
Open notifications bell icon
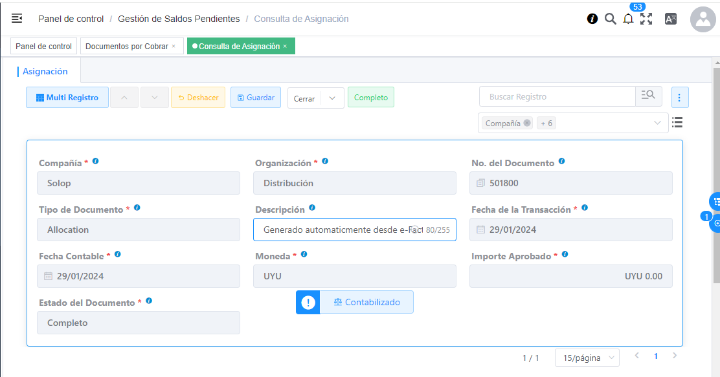click(628, 19)
